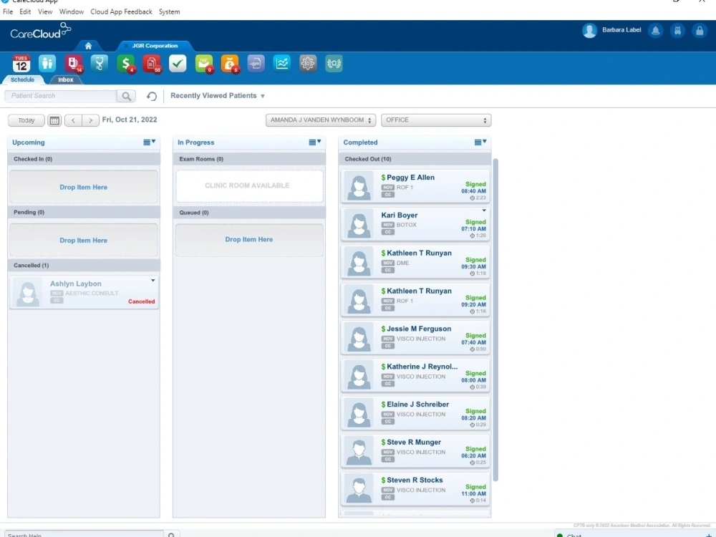
Task: Open the orange money bag icon
Action: tap(230, 64)
